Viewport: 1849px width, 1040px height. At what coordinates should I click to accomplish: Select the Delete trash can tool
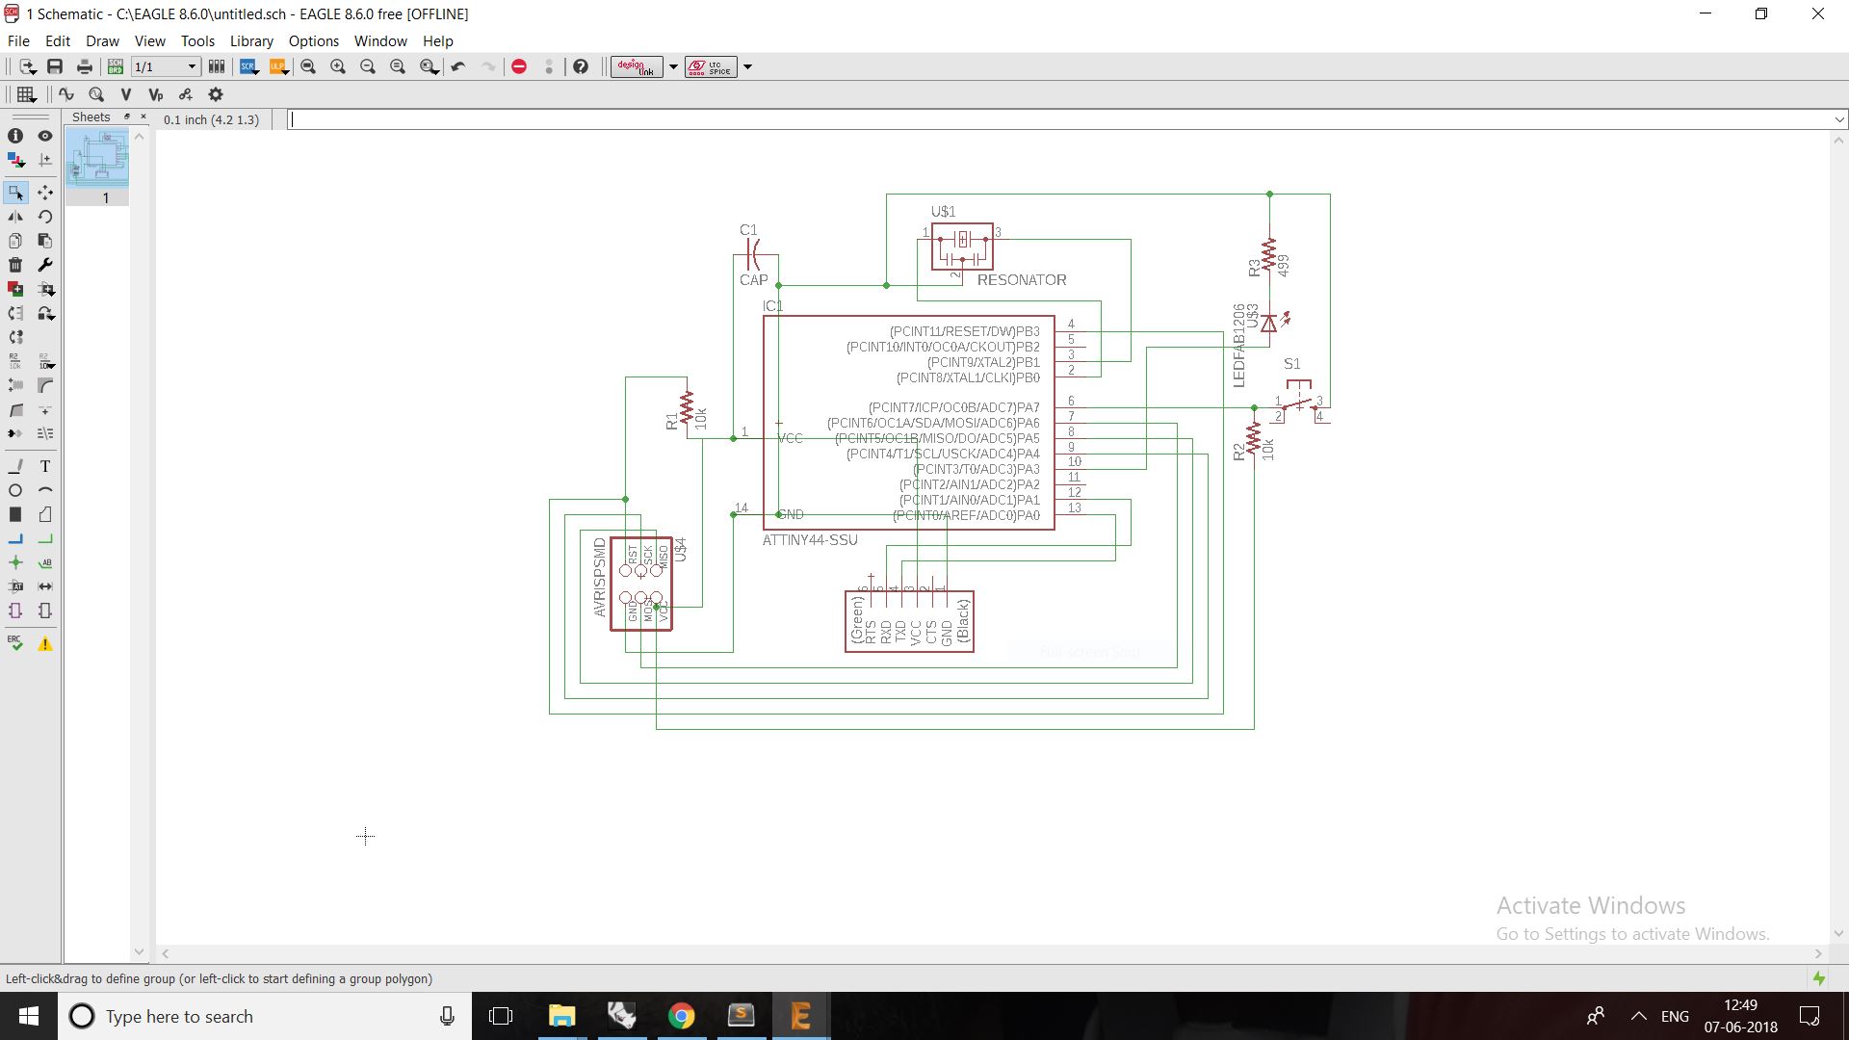point(15,265)
